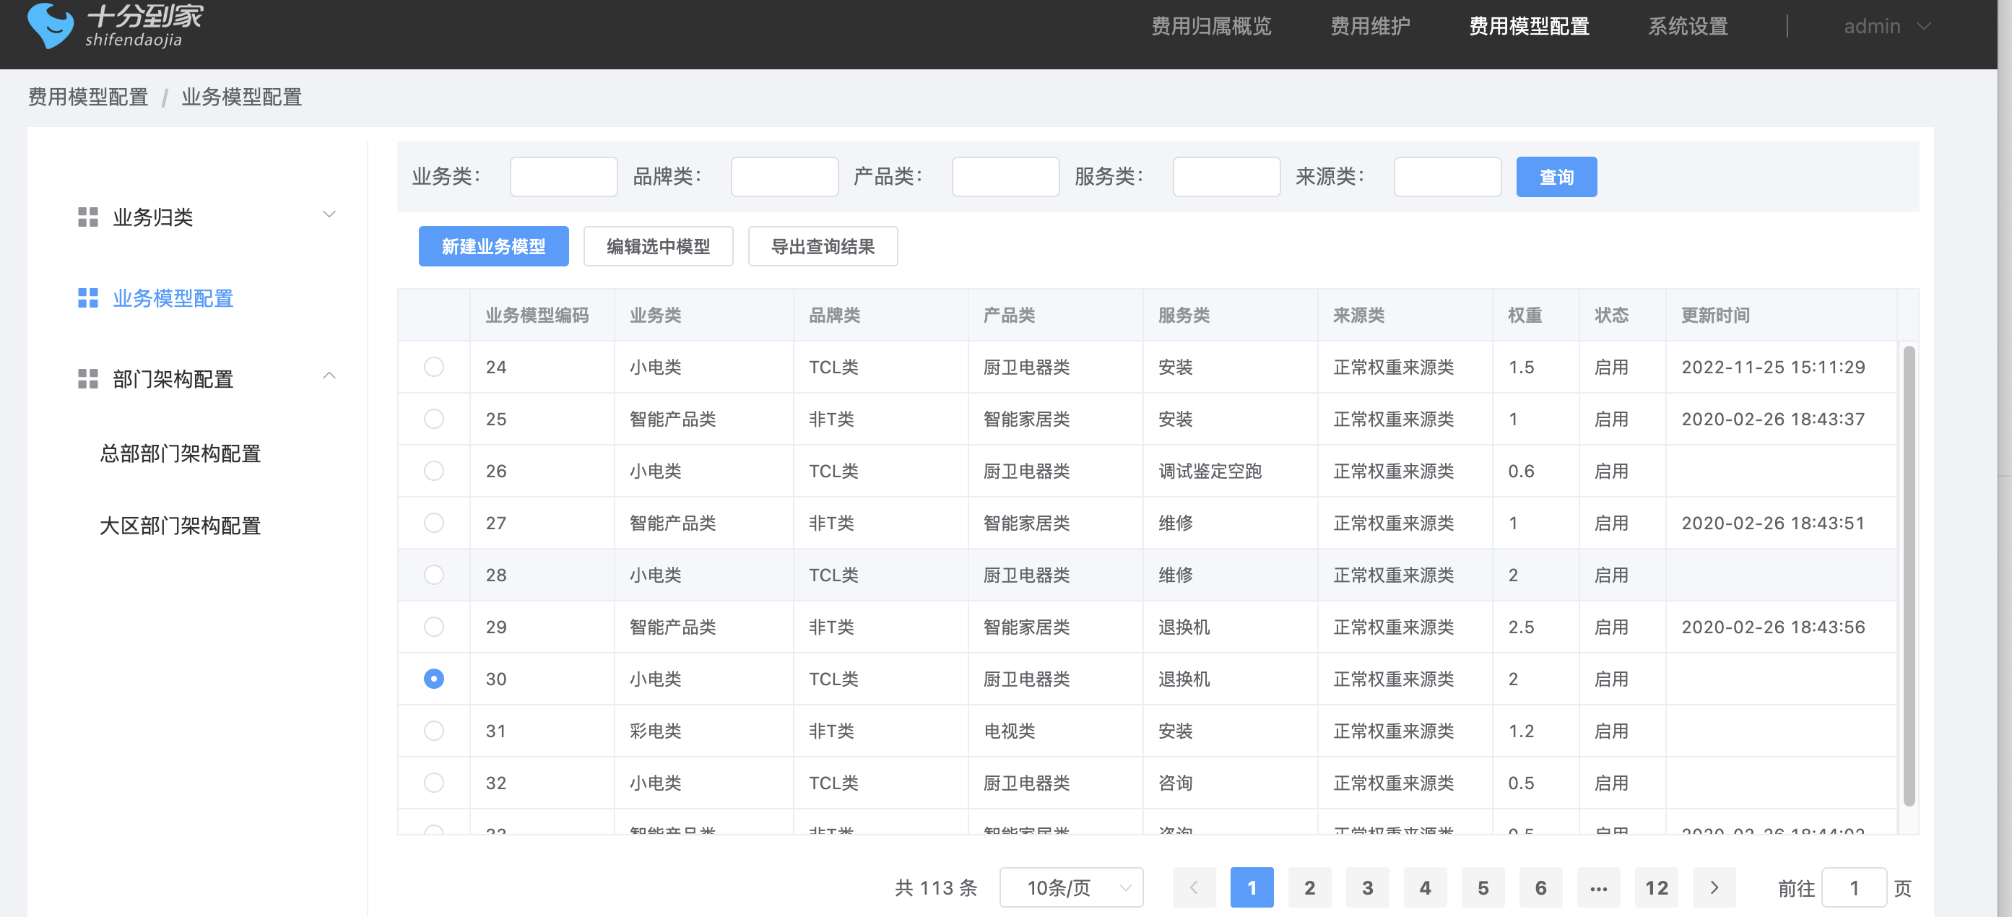The image size is (2012, 917).
Task: Select 业务模型配置 in the sidebar
Action: (173, 297)
